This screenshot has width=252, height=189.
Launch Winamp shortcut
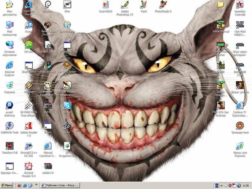pos(29,85)
